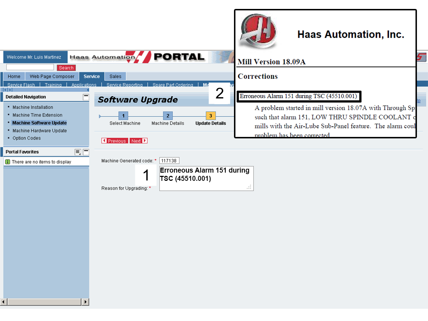Viewport: 428px width, 321px height.
Task: Click the 'There are no items to display' message
Action: pos(41,162)
